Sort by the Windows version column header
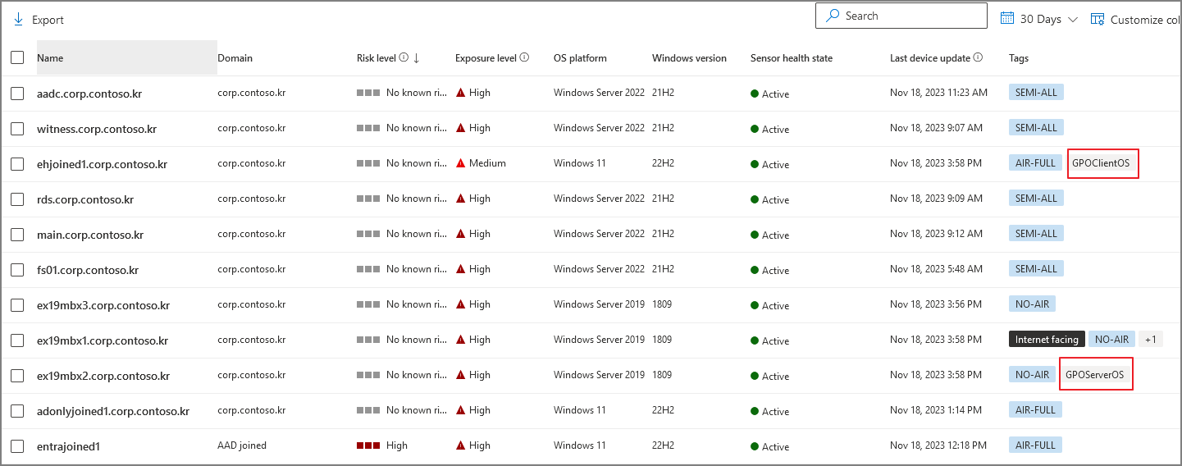This screenshot has width=1182, height=466. click(x=689, y=58)
